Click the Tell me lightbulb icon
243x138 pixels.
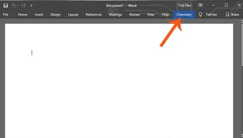point(200,14)
